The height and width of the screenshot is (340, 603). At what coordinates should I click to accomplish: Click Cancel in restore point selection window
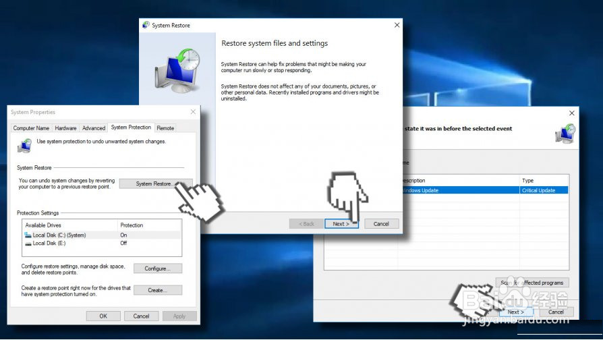(556, 312)
